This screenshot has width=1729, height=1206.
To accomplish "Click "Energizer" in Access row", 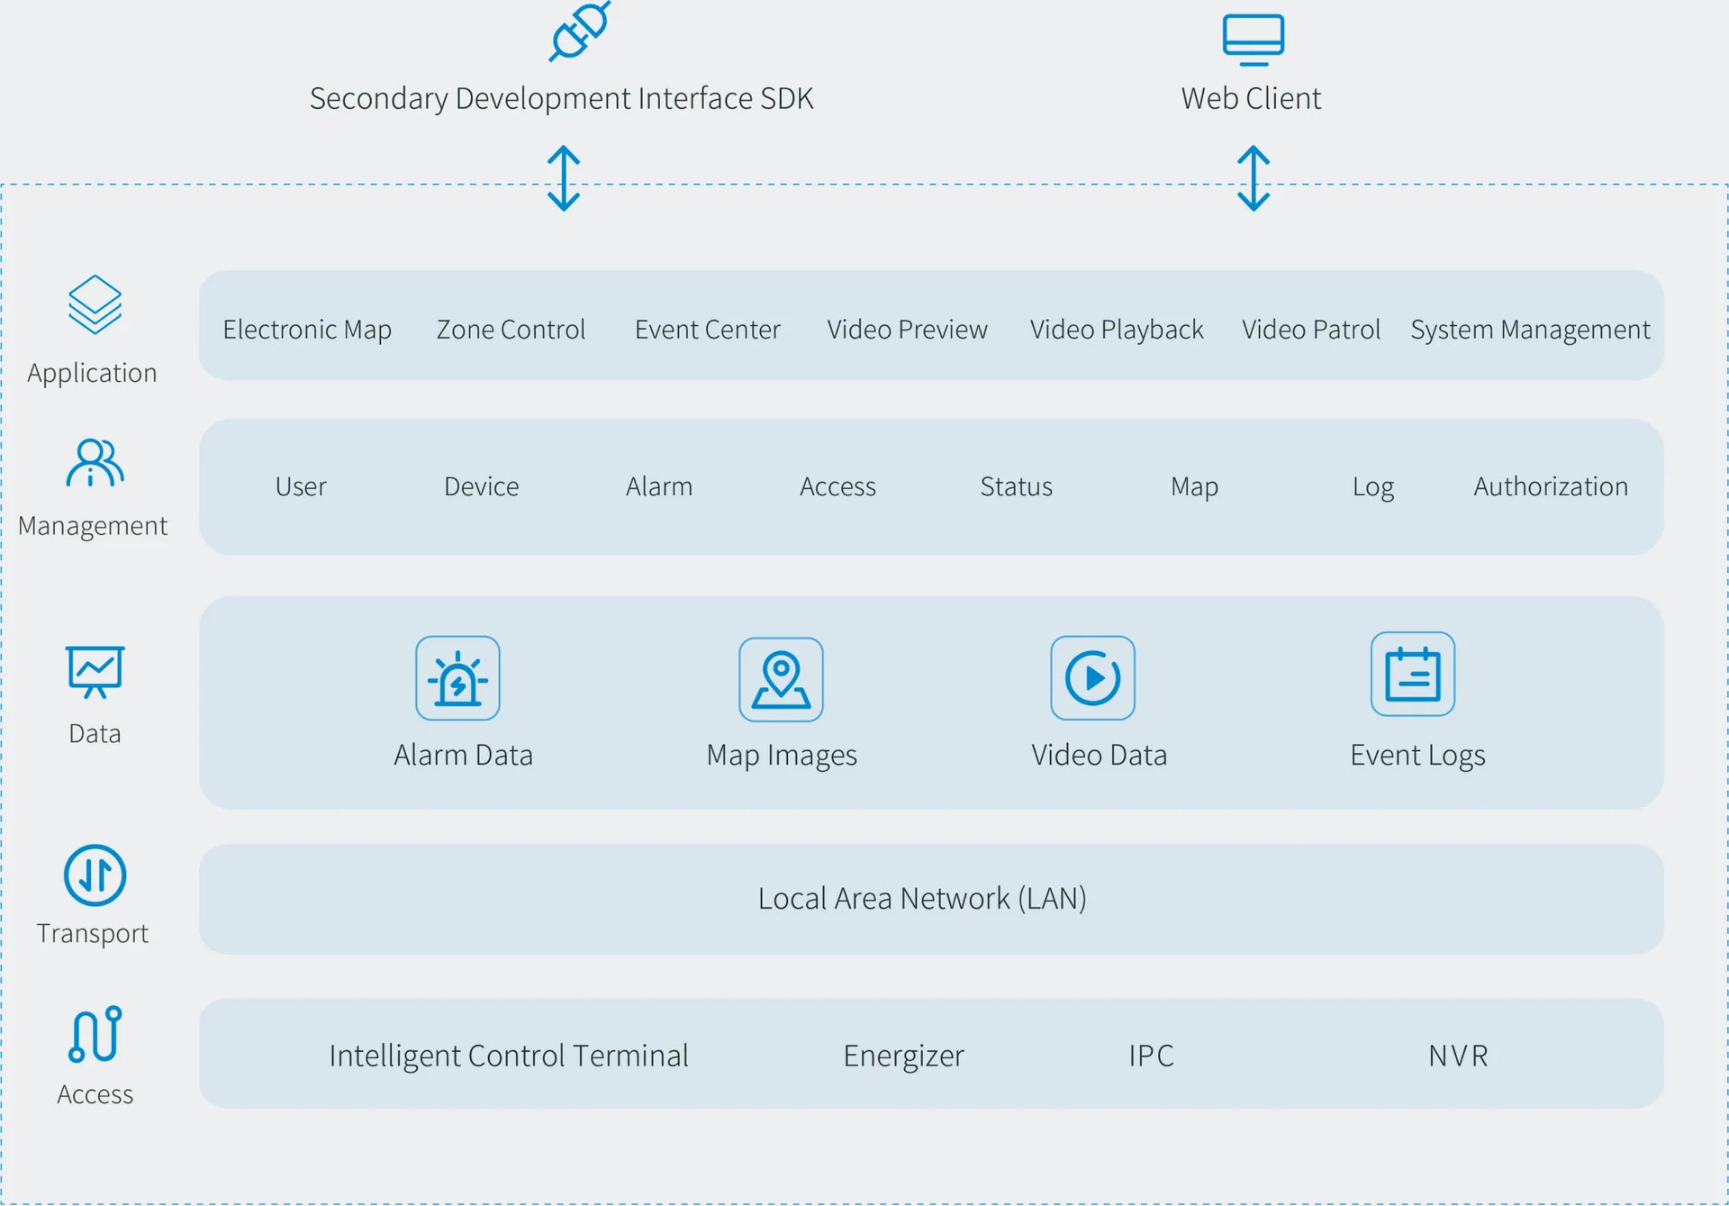I will point(903,1056).
